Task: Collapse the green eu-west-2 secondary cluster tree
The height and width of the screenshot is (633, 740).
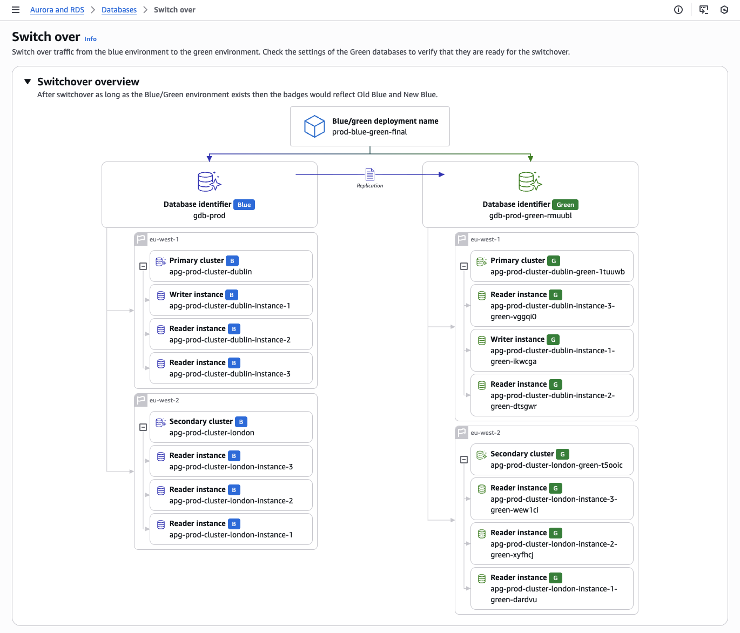Action: [x=464, y=460]
